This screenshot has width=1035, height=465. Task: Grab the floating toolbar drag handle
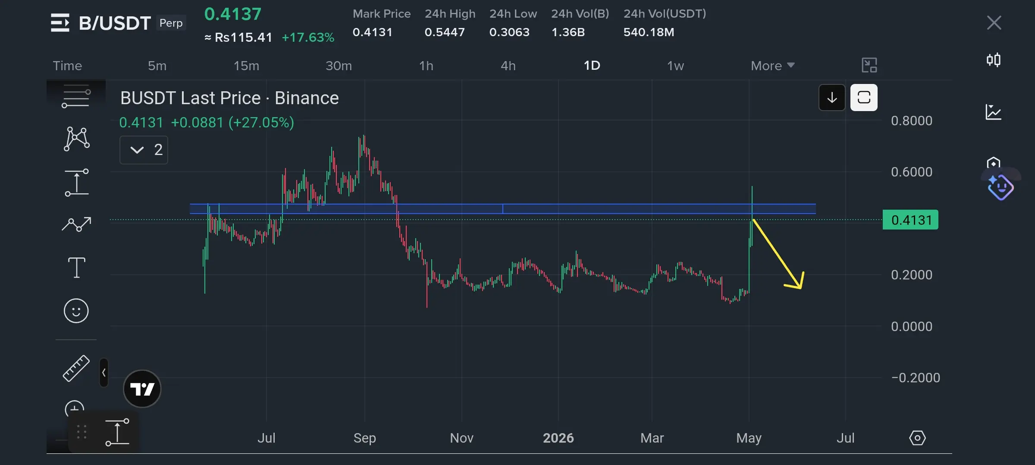pos(82,431)
